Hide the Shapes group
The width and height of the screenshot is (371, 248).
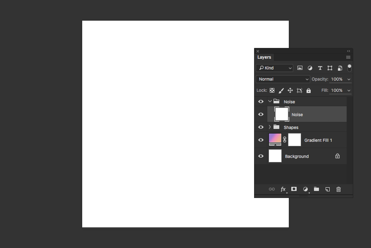point(261,127)
